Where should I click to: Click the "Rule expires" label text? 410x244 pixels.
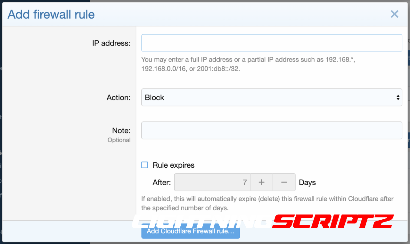point(173,165)
